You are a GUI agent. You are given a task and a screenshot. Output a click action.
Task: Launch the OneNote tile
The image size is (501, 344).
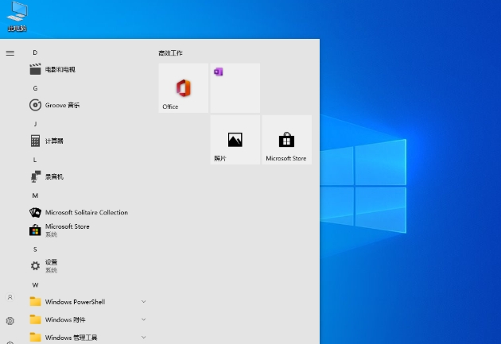tap(235, 88)
